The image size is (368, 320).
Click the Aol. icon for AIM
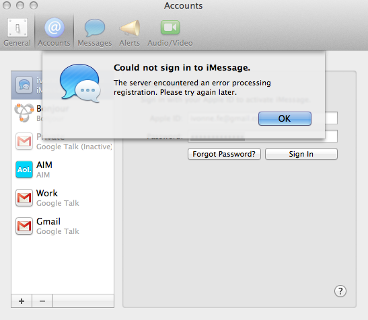[x=24, y=169]
